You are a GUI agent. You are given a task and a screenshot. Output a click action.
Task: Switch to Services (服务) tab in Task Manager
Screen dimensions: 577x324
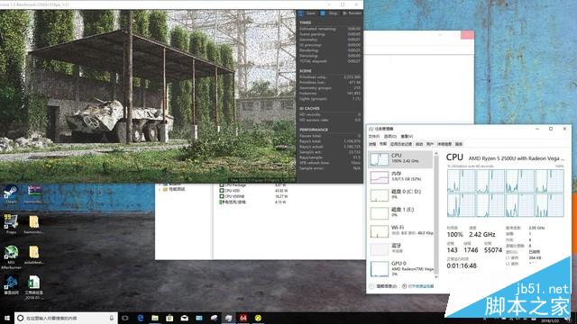459,144
